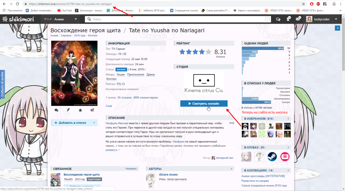
Task: Open the Фэнтези breadcrumb link
Action: [x=92, y=36]
